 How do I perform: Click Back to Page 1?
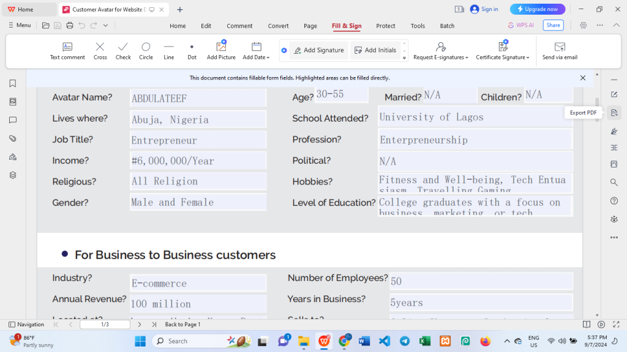point(182,324)
